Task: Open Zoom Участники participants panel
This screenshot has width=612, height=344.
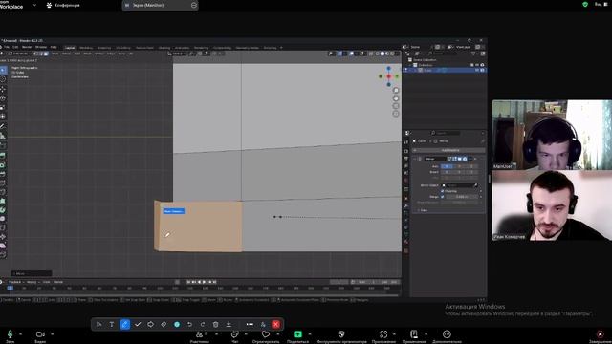Action: click(200, 336)
